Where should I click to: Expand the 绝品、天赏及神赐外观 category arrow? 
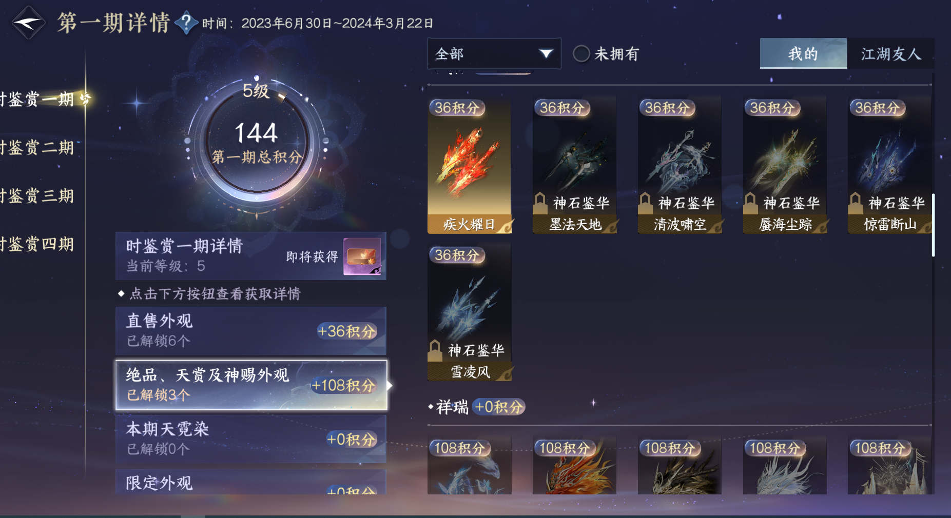point(390,385)
